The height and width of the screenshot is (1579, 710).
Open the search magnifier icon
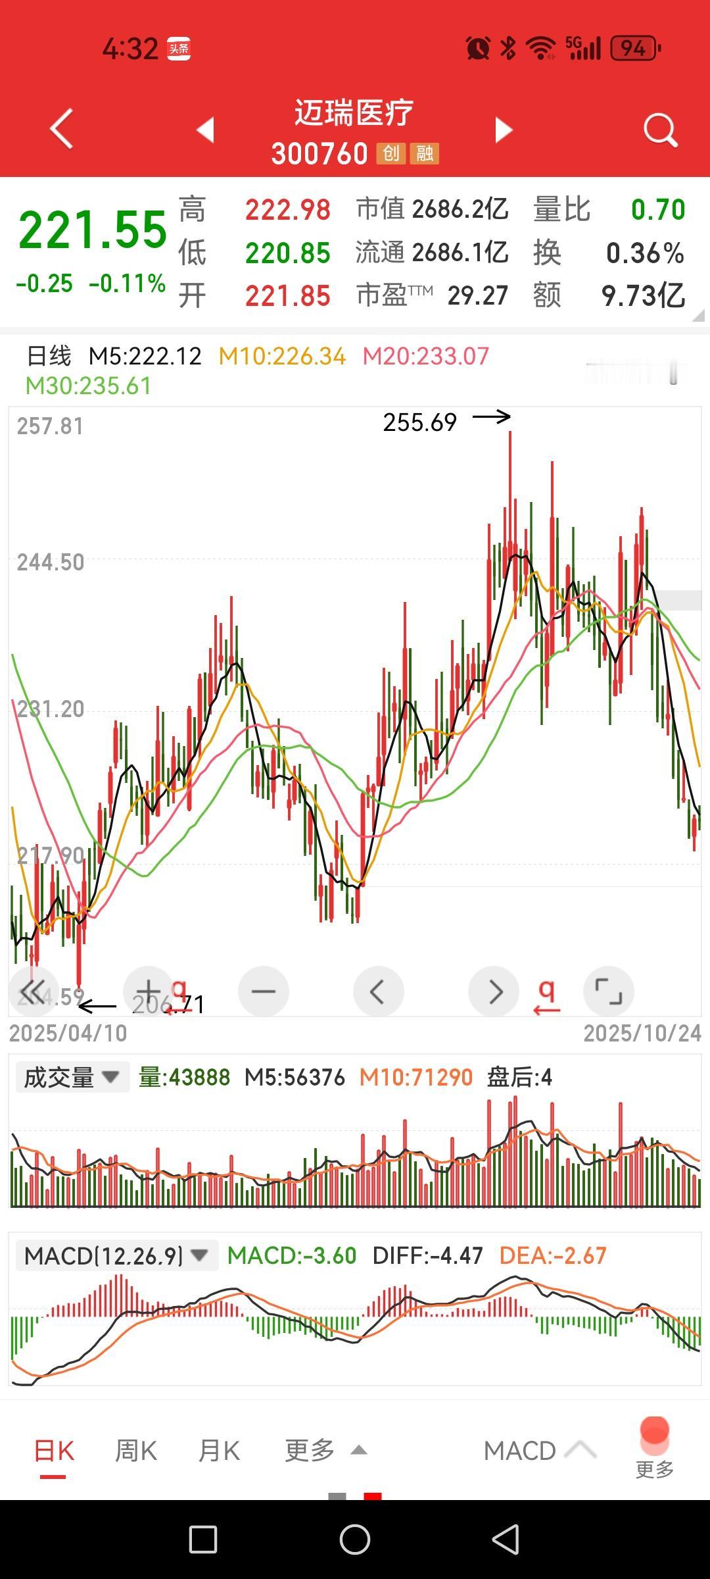click(660, 130)
